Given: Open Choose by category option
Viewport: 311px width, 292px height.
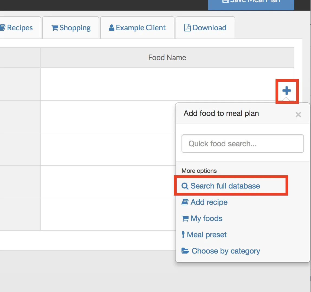Looking at the screenshot, I should [226, 251].
